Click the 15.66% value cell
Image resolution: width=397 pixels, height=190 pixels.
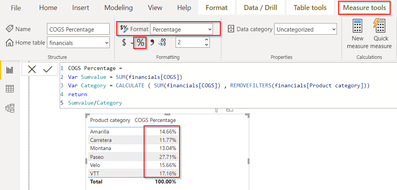[x=168, y=165]
